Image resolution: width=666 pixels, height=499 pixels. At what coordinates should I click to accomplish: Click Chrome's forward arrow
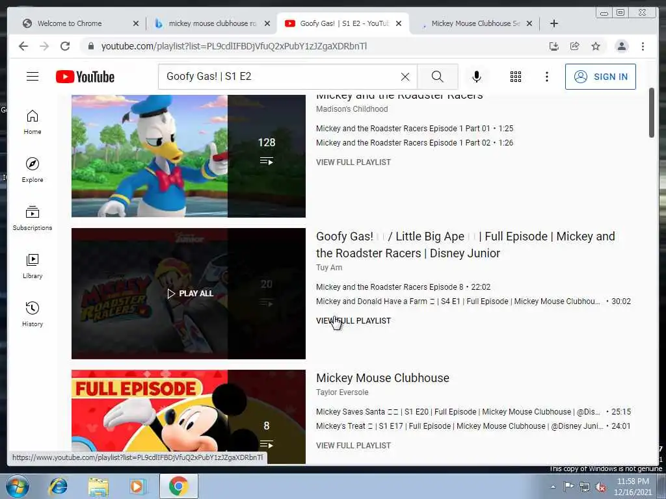44,46
